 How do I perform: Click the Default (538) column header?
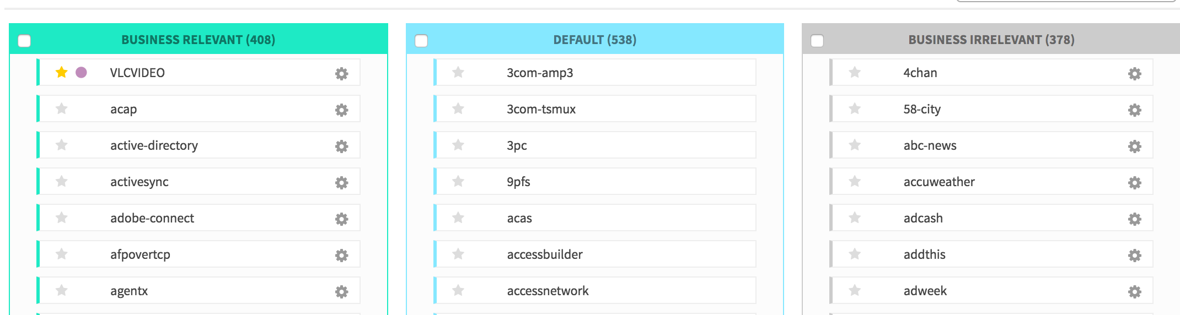[594, 40]
